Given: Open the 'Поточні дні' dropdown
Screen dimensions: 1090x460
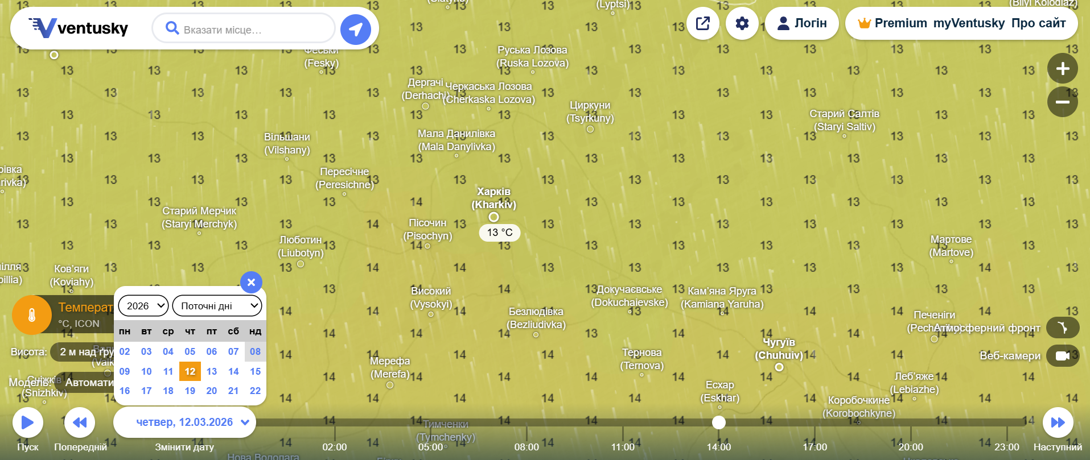Looking at the screenshot, I should tap(217, 306).
